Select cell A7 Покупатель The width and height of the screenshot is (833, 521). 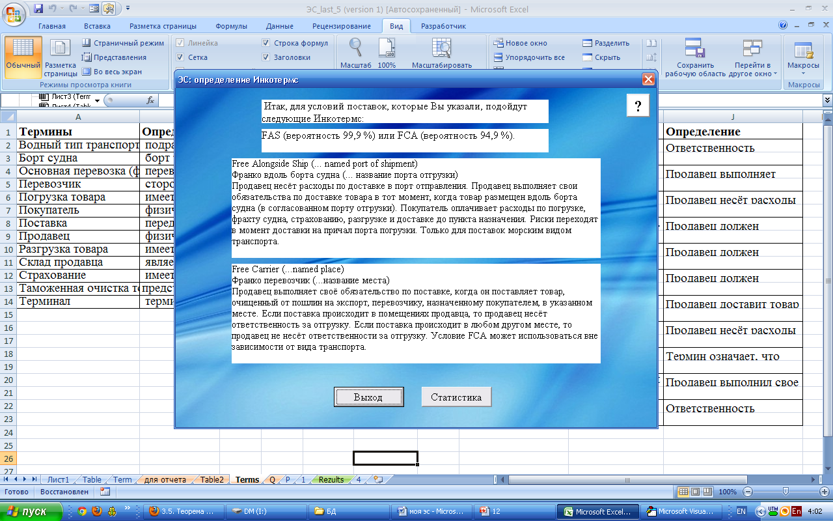(78, 210)
